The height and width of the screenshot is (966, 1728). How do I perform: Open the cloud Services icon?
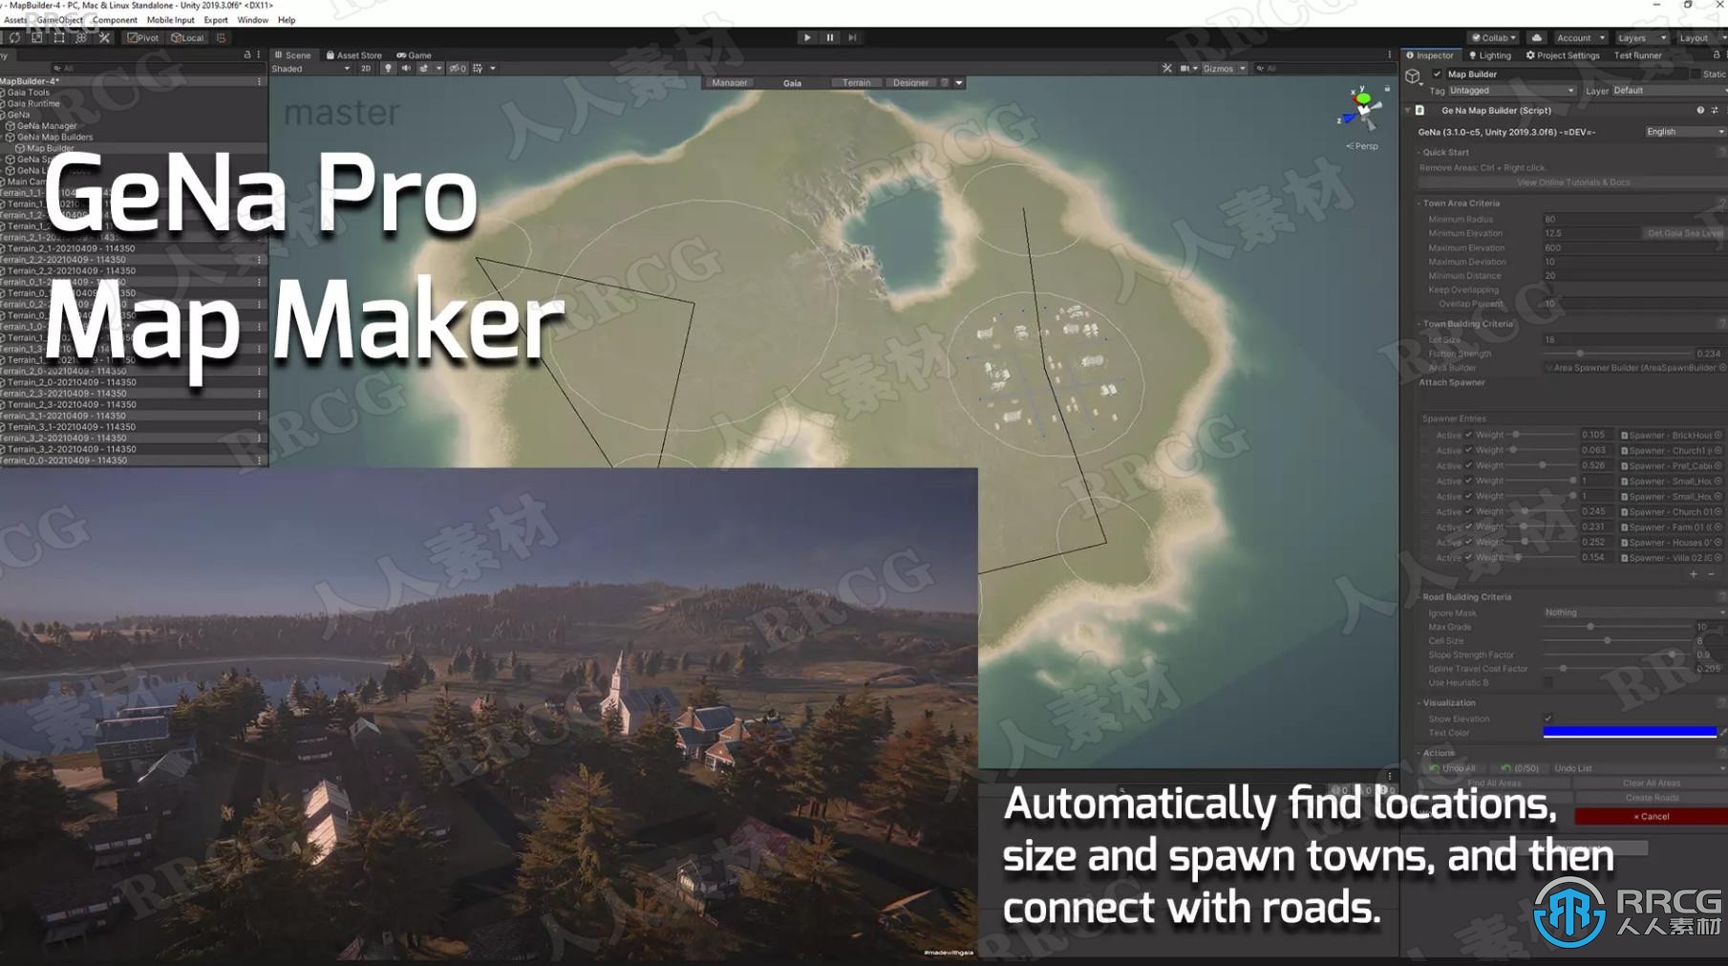pos(1537,38)
